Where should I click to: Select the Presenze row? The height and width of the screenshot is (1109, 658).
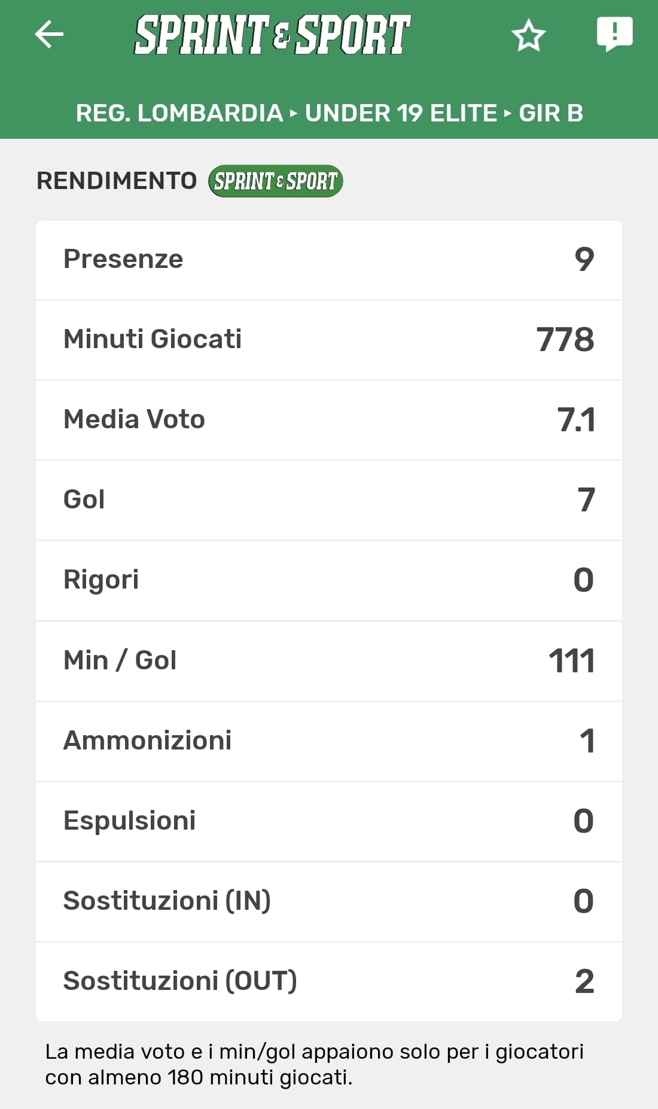click(x=329, y=260)
